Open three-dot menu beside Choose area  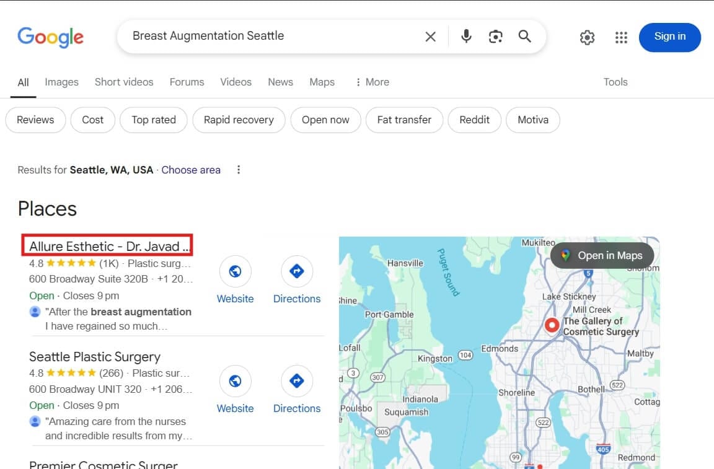(239, 170)
